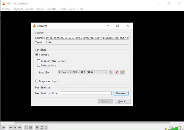Viewport: 184px width, 130px height.
Task: Toggle the loop mode icon
Action: (x=42, y=127)
